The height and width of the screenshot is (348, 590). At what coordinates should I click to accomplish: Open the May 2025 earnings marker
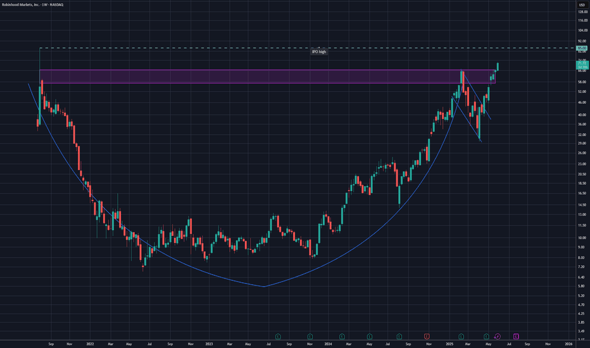pyautogui.click(x=486, y=337)
